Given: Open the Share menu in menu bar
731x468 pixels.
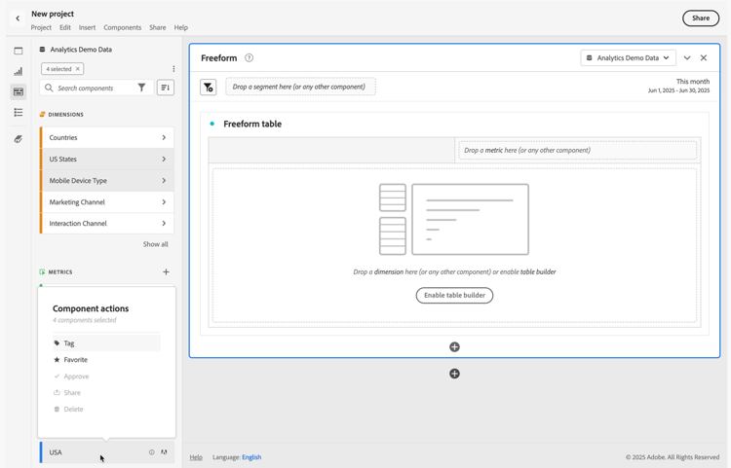Looking at the screenshot, I should click(158, 27).
